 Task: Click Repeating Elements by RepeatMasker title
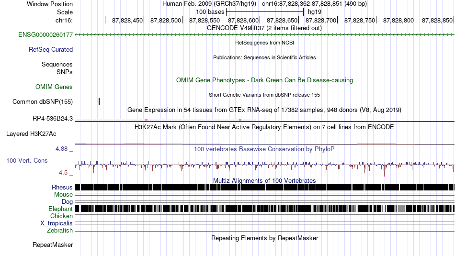265,238
